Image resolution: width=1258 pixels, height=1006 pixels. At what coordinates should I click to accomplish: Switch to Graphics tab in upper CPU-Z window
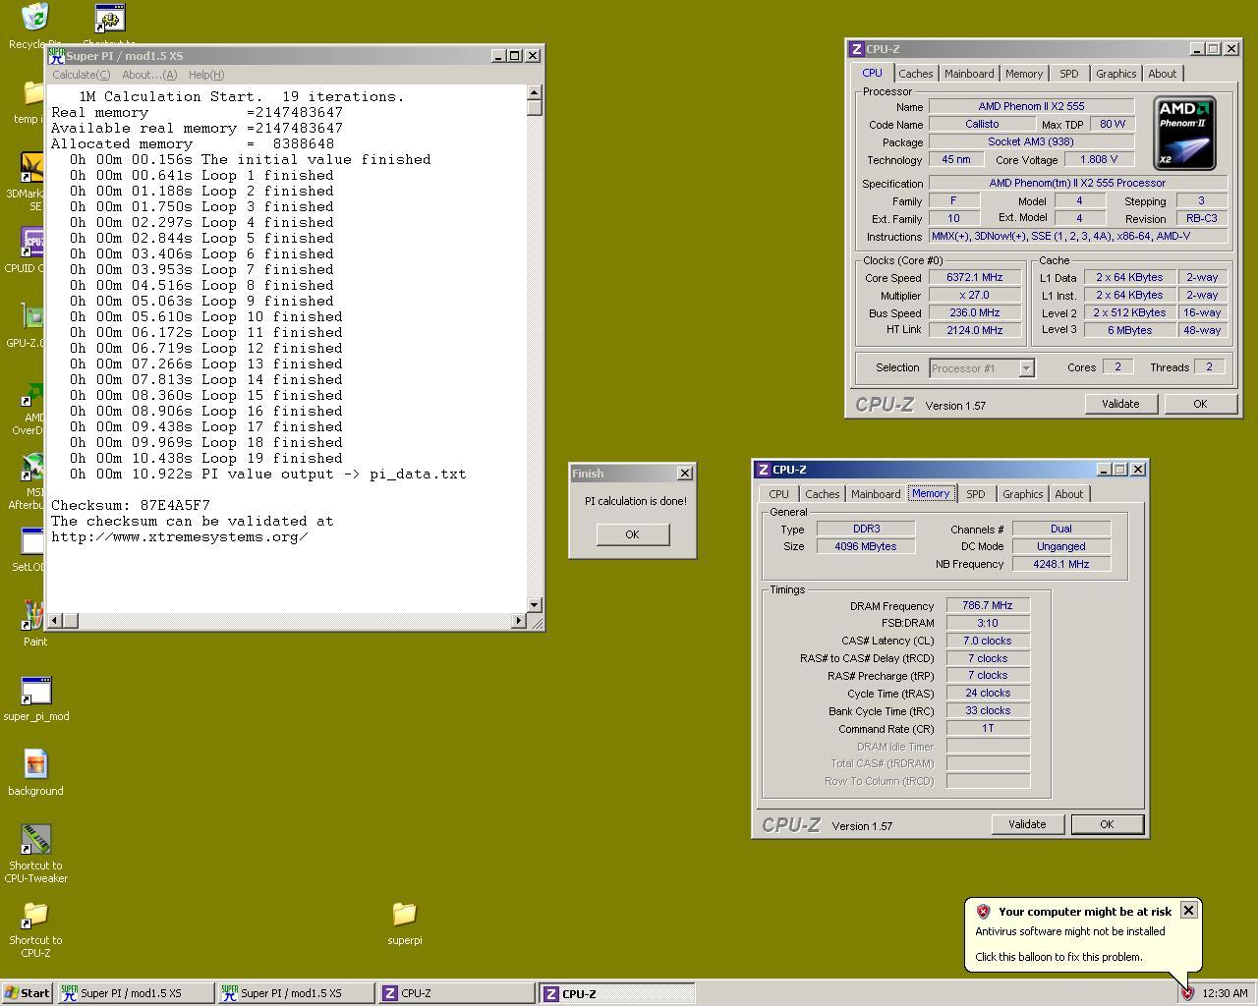(1115, 74)
